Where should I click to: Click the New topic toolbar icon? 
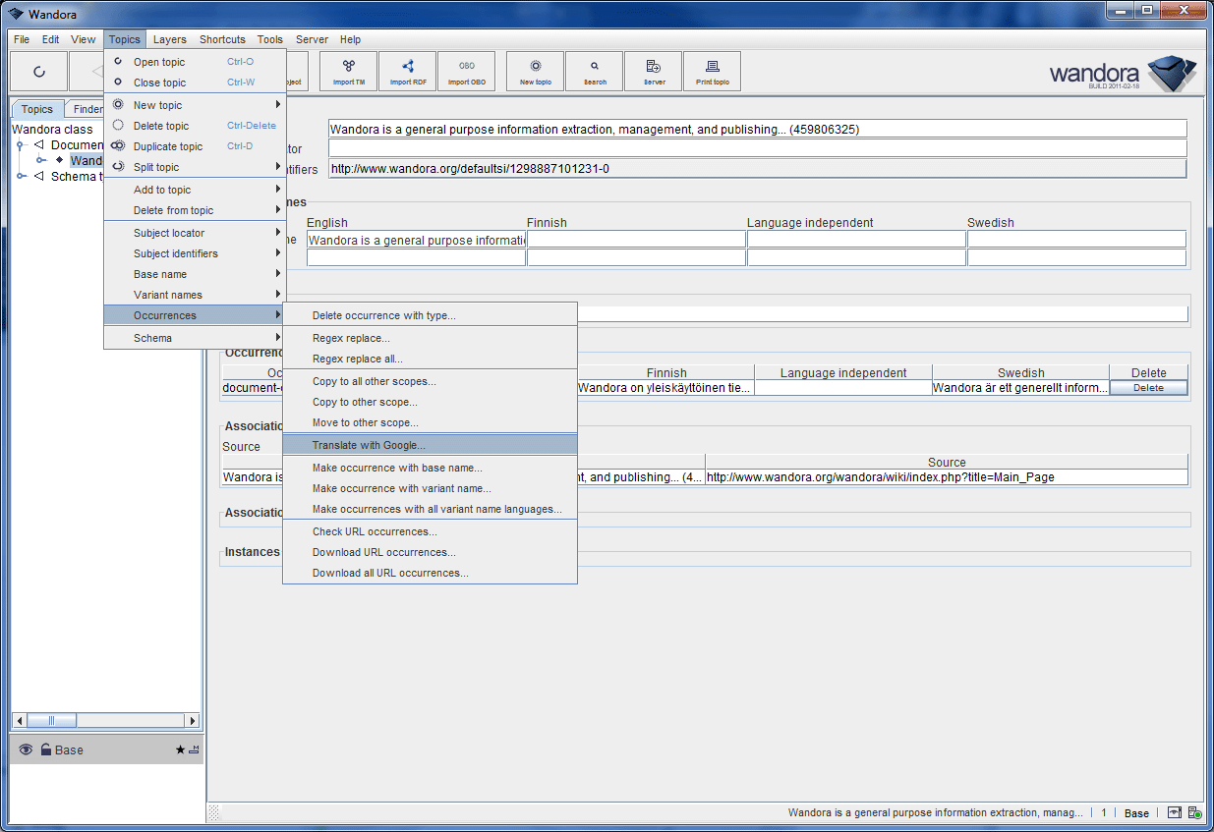[536, 71]
